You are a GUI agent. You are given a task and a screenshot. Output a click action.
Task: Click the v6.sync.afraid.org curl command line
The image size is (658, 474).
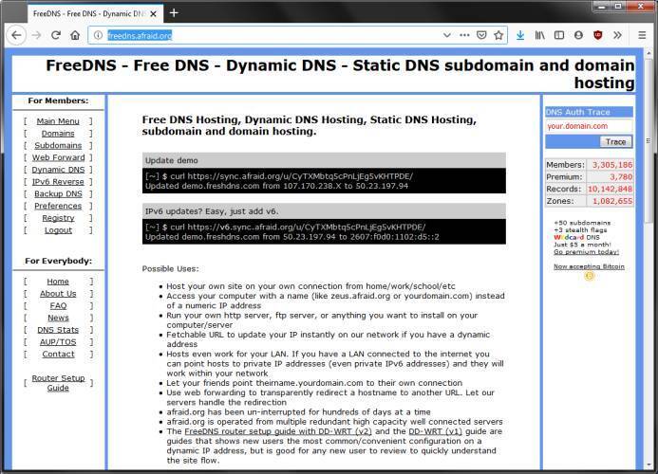click(x=286, y=228)
